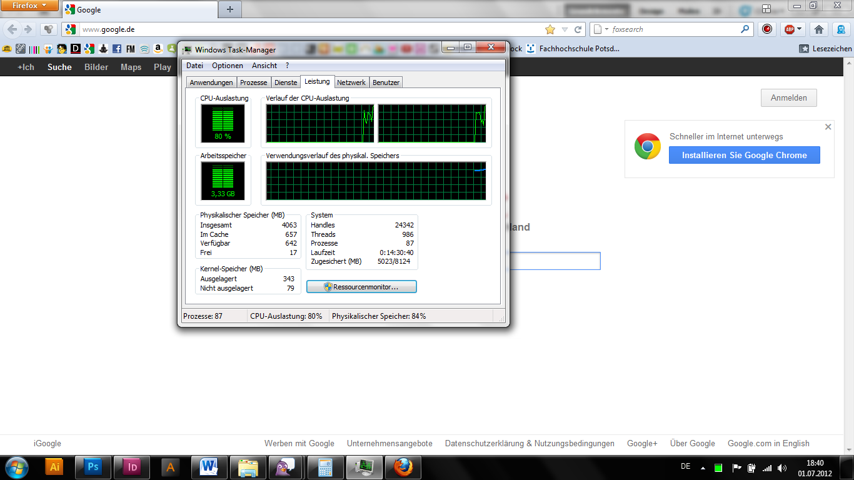The height and width of the screenshot is (480, 854).
Task: Click the CPU-Auslastung 80 % gauge
Action: coord(223,123)
